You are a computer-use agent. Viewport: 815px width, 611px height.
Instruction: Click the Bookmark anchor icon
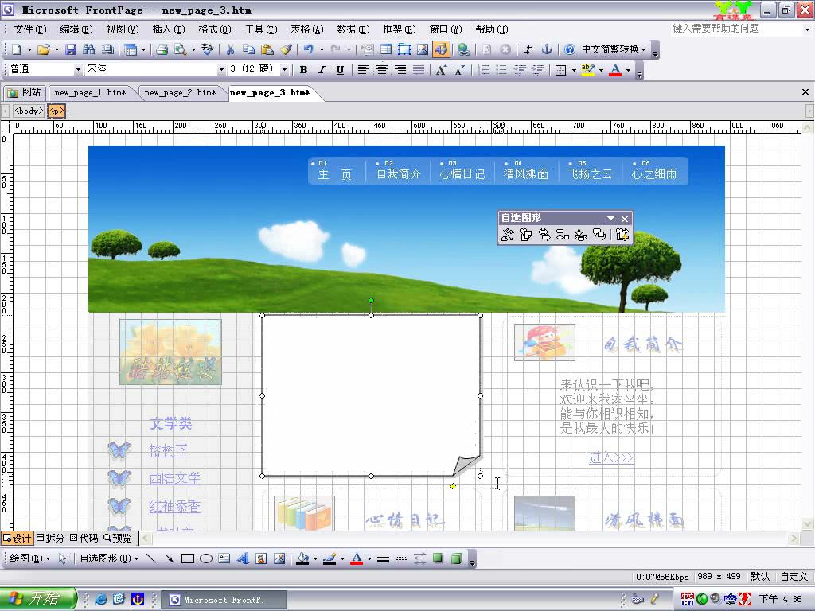coord(546,49)
